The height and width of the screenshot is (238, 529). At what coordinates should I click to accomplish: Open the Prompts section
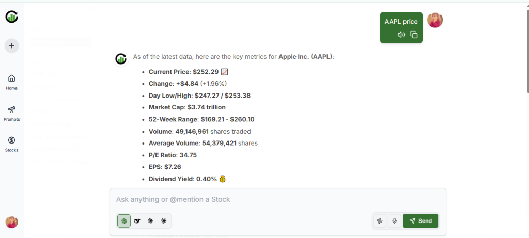11,113
